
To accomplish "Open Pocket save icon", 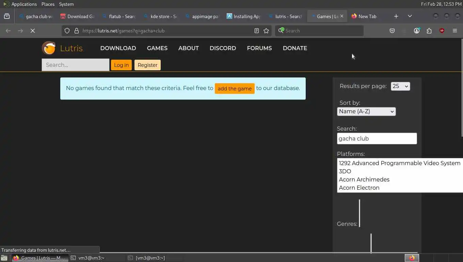I will [x=392, y=31].
